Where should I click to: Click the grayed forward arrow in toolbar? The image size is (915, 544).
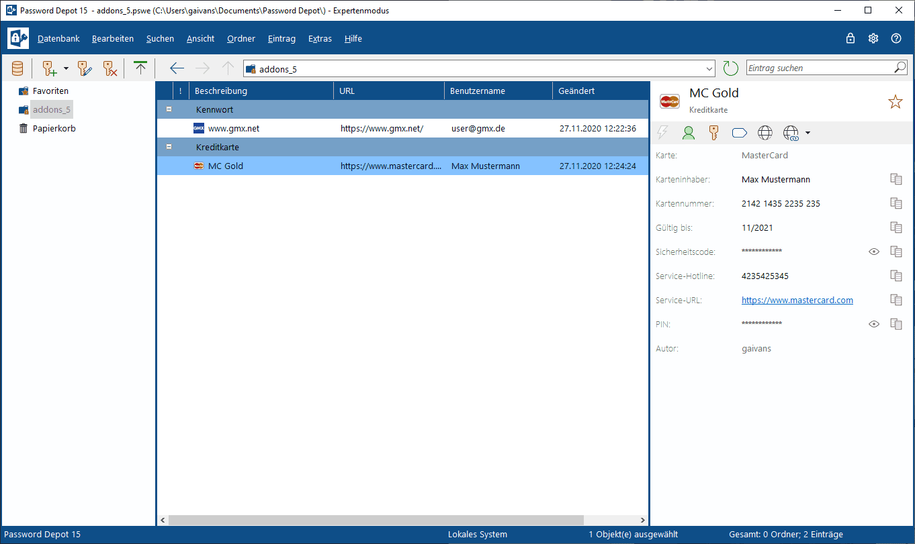[202, 68]
